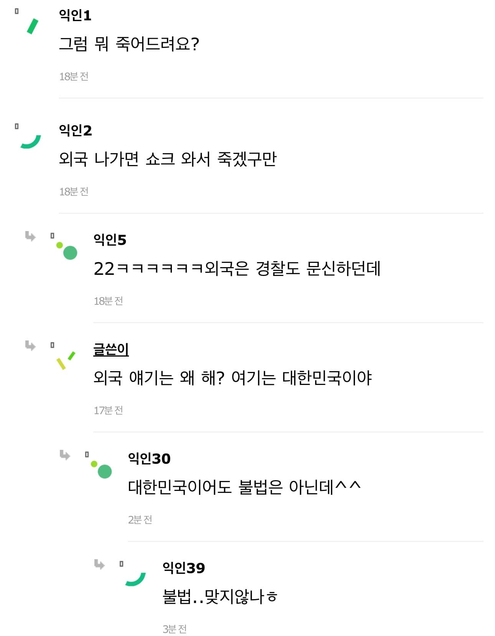Screen dimensions: 495x636
Task: Click the reply arrow beside 익인39's comment
Action: (99, 564)
